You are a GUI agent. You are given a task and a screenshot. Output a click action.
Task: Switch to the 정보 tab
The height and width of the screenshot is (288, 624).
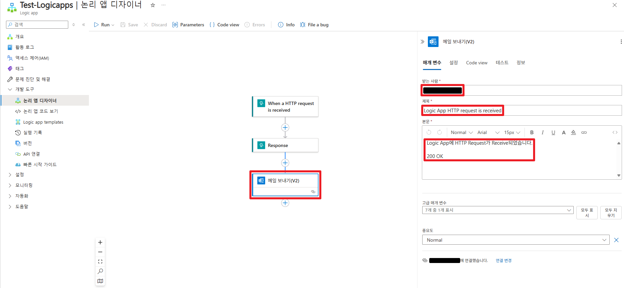pos(521,63)
